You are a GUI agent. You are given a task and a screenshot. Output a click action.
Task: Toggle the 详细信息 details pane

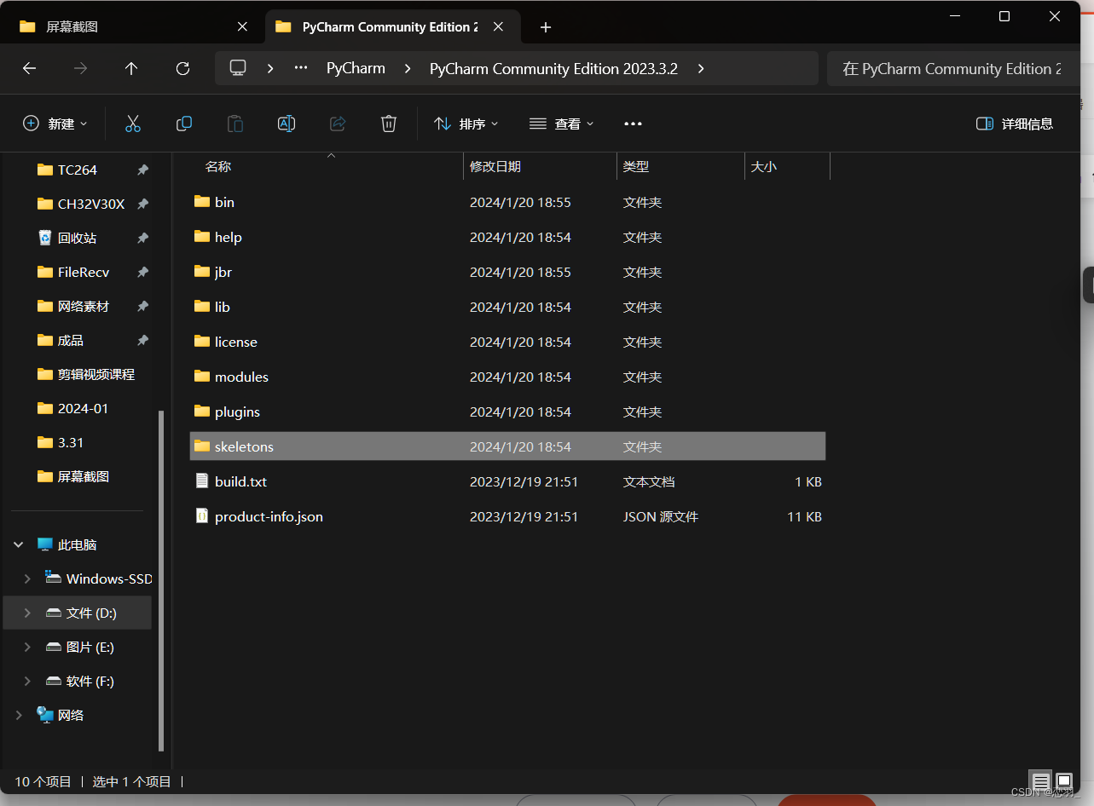[x=1015, y=124]
